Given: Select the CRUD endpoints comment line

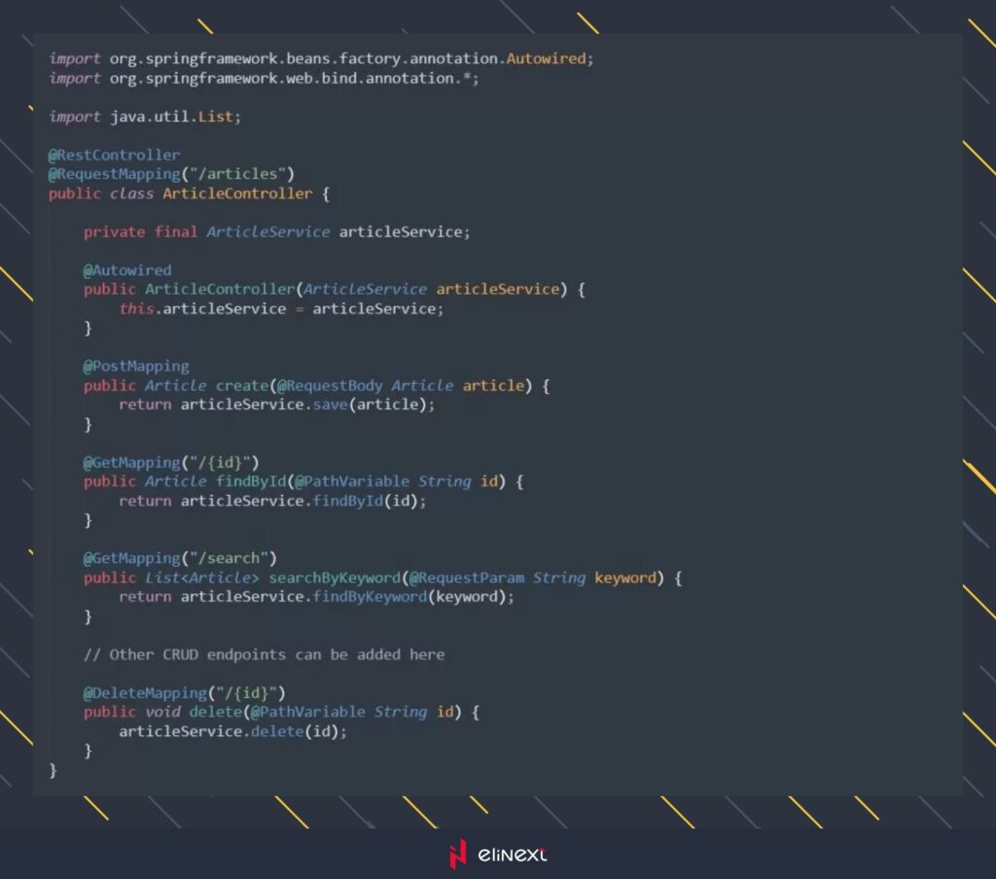Looking at the screenshot, I should pos(264,654).
